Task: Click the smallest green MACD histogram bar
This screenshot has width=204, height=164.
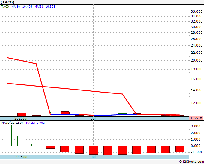Action: point(36,145)
